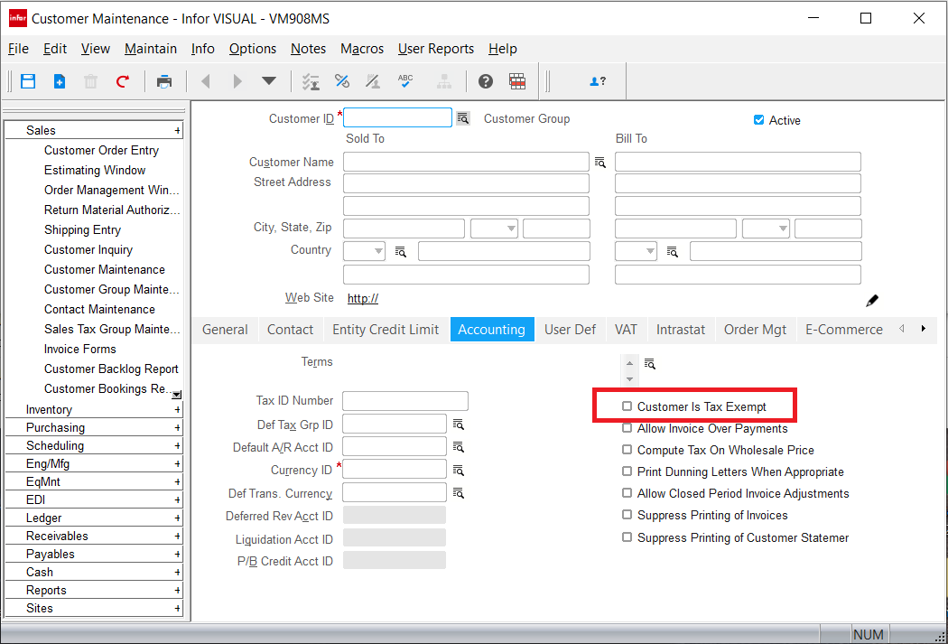This screenshot has width=948, height=644.
Task: Click the Save toolbar icon
Action: pos(28,81)
